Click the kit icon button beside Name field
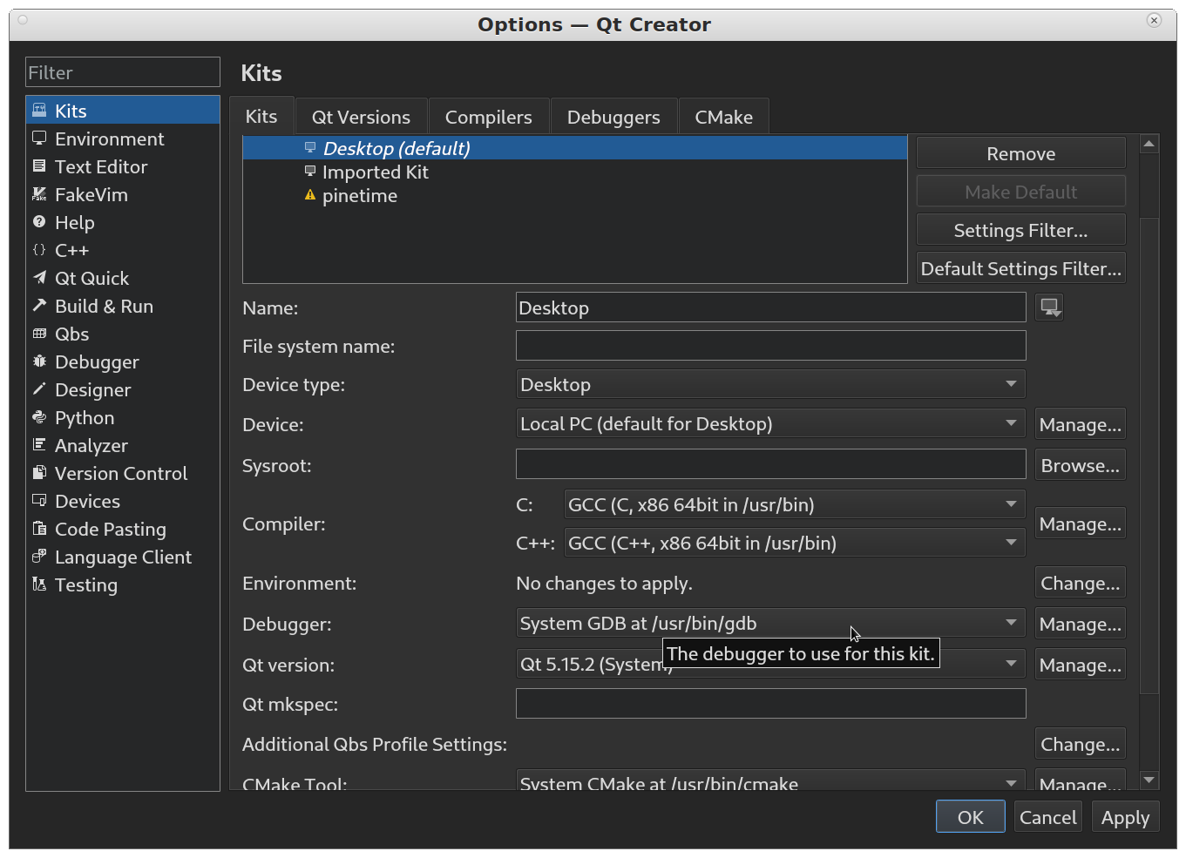Viewport: 1186px width, 858px height. [1049, 307]
